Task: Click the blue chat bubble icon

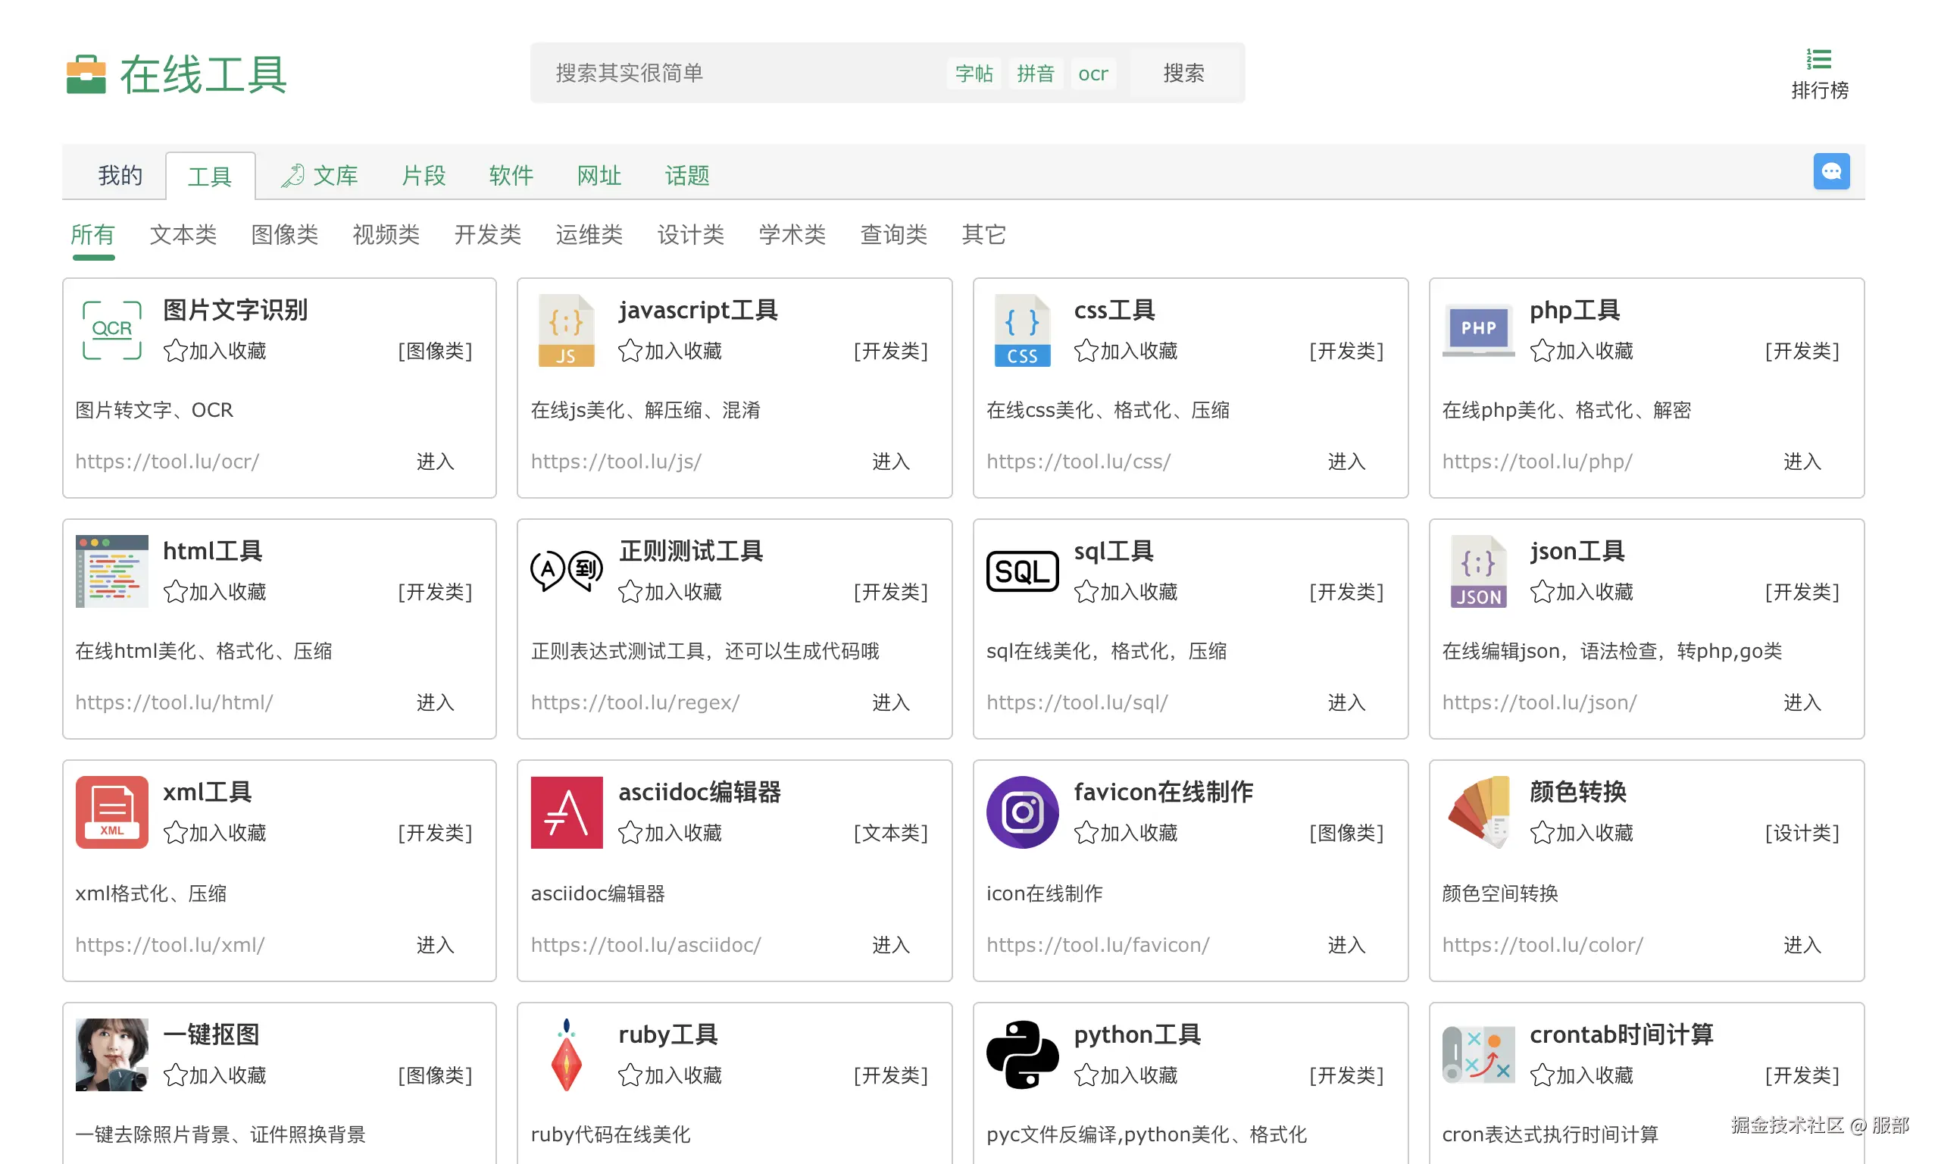Action: [1831, 171]
